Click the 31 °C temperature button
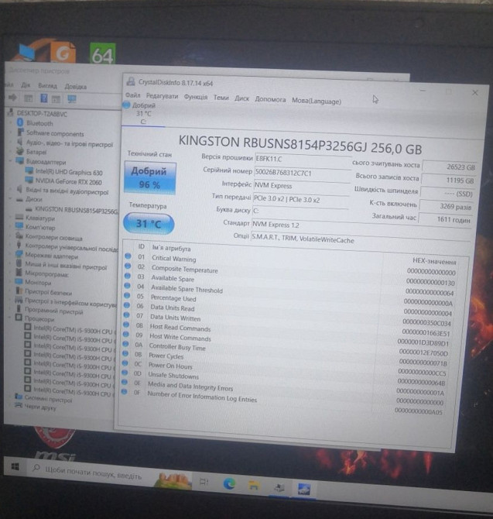Image resolution: width=493 pixels, height=519 pixels. [x=149, y=224]
